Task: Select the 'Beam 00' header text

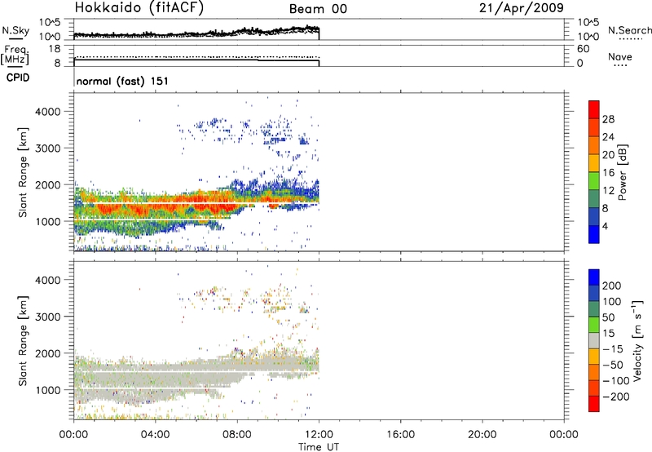Action: coord(318,9)
